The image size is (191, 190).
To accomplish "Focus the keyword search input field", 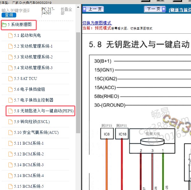I will 16,10.
